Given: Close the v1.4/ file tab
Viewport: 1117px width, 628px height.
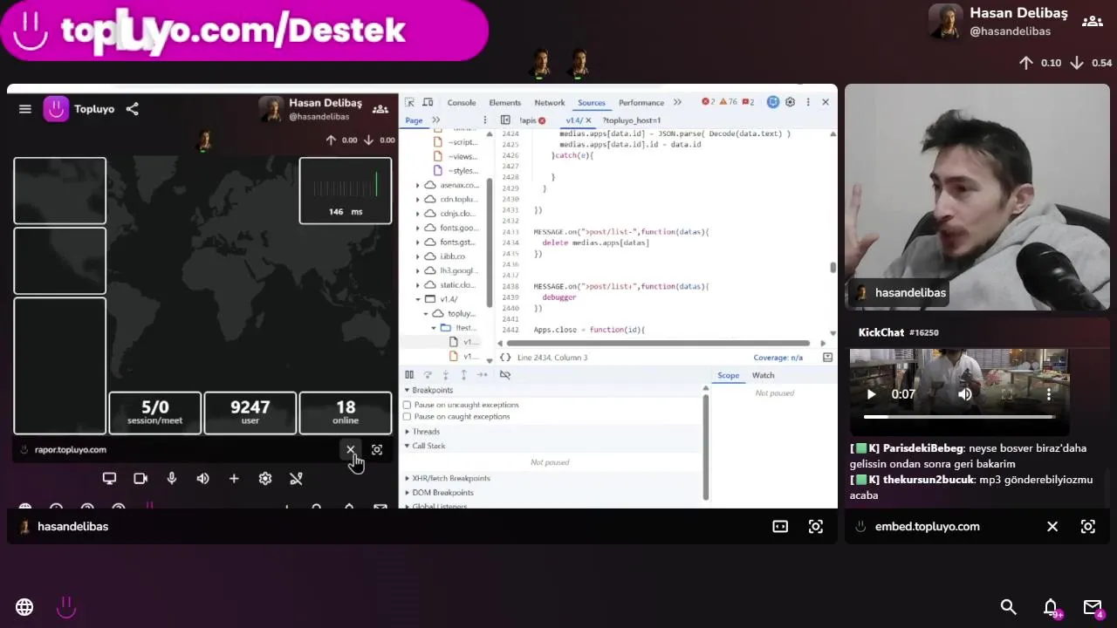Looking at the screenshot, I should [x=588, y=120].
